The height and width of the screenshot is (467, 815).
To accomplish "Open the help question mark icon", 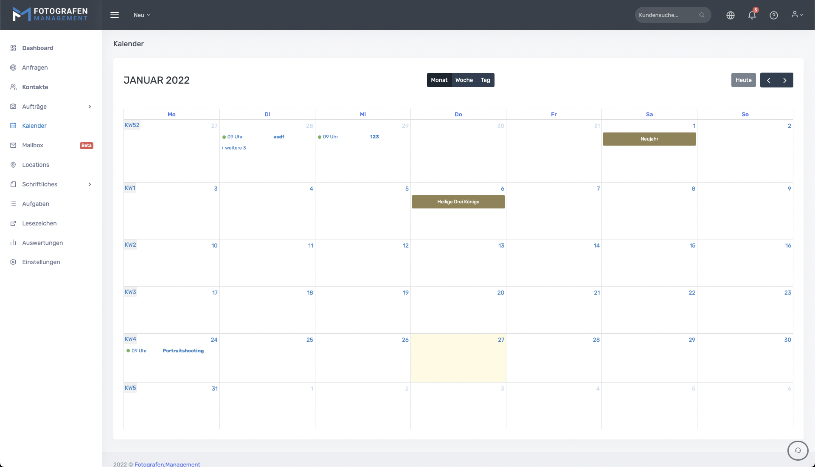I will [773, 15].
